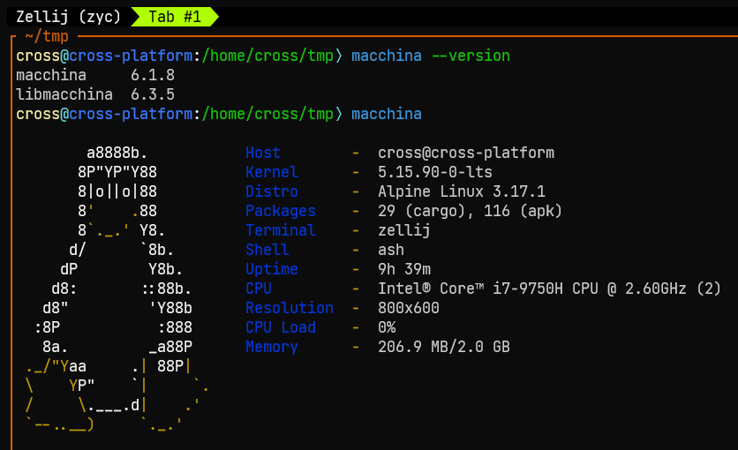Click the ~/tmp pane title
738x450 pixels.
47,36
